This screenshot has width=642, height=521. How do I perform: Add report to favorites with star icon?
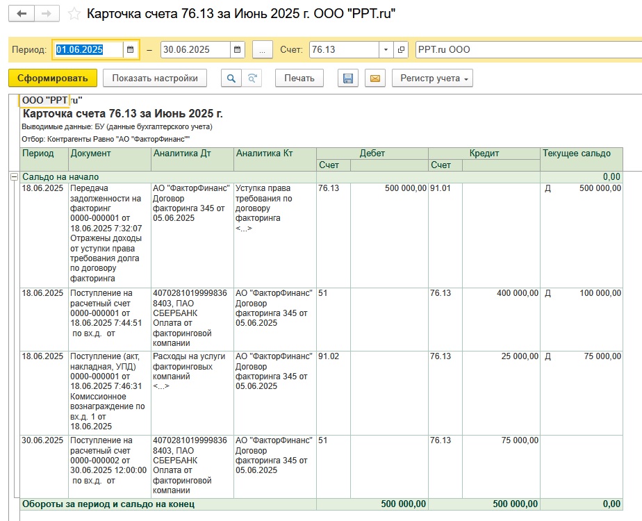(x=74, y=14)
